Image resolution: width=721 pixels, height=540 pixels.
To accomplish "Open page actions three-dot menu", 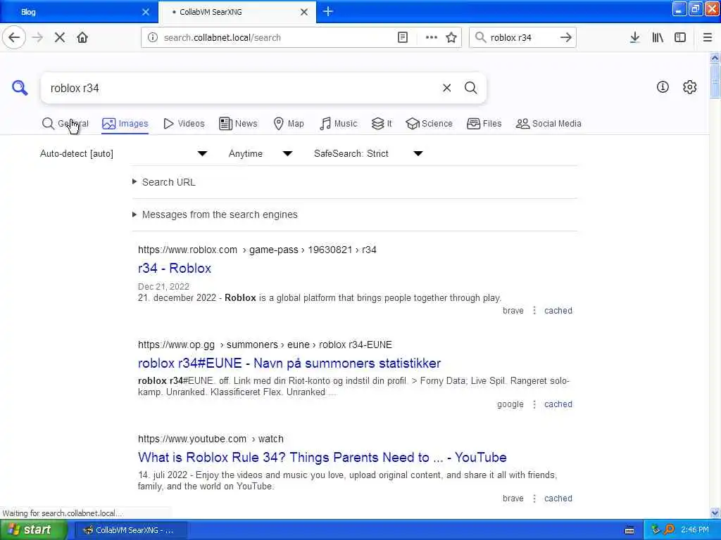I will point(432,38).
